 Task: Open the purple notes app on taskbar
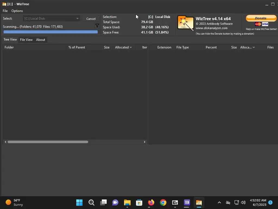click(x=187, y=202)
